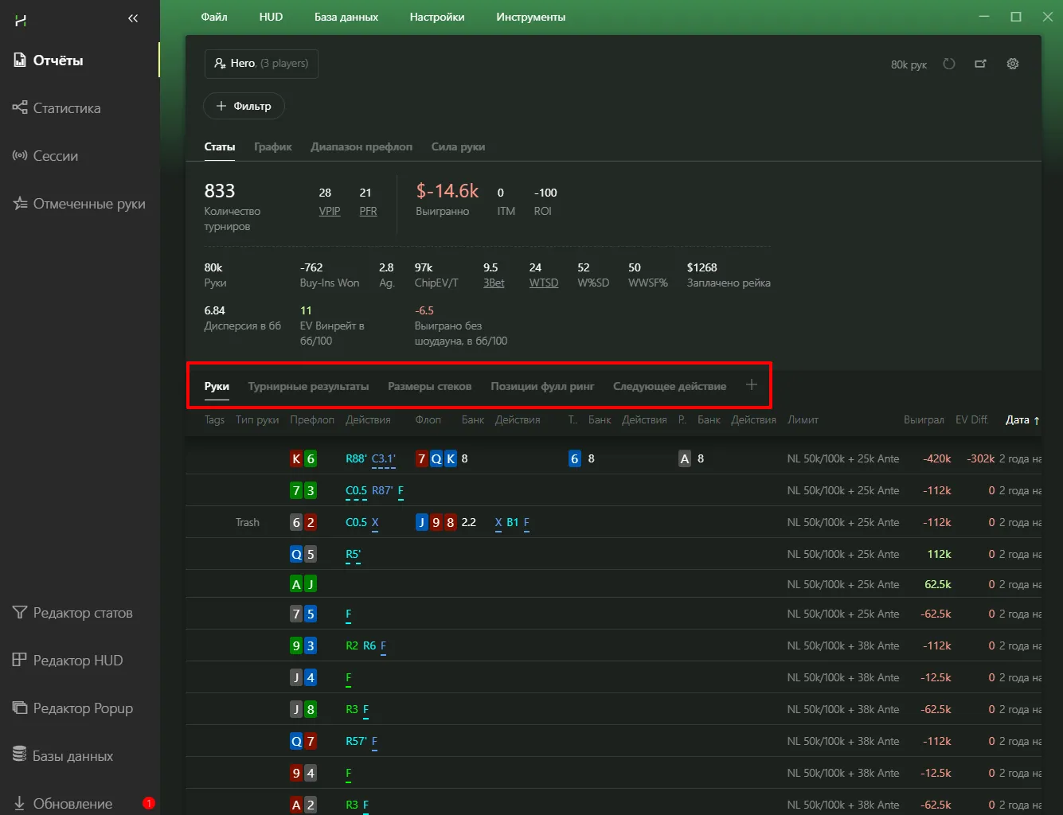Add a new report tab with plus
The width and height of the screenshot is (1063, 815).
(x=751, y=385)
